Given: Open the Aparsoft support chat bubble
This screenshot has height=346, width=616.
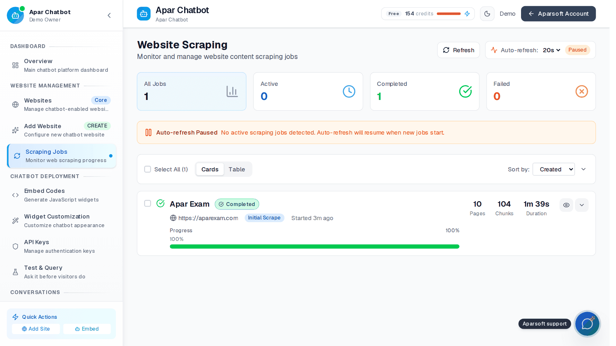Looking at the screenshot, I should [x=587, y=324].
